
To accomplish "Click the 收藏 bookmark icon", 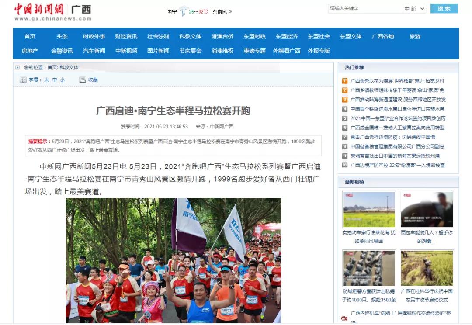I will click(83, 80).
